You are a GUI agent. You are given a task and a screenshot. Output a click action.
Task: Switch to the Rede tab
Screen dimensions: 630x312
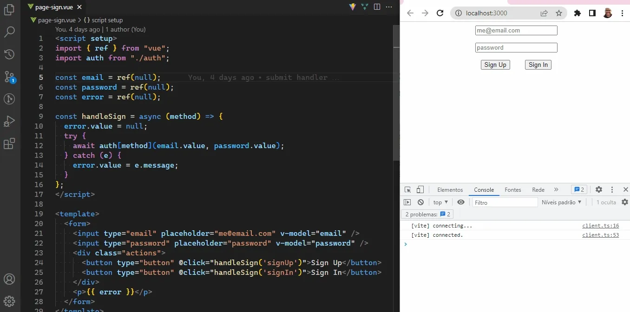[538, 189]
